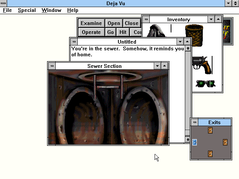Open the Deja Vu system control menu
The height and width of the screenshot is (179, 239).
coord(3,3)
